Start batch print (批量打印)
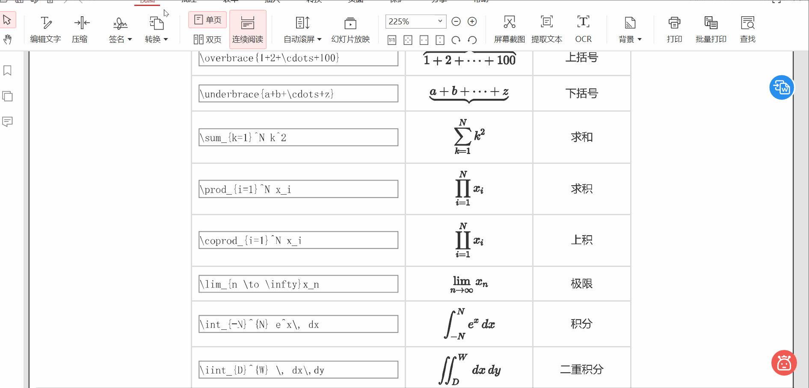 coord(711,28)
